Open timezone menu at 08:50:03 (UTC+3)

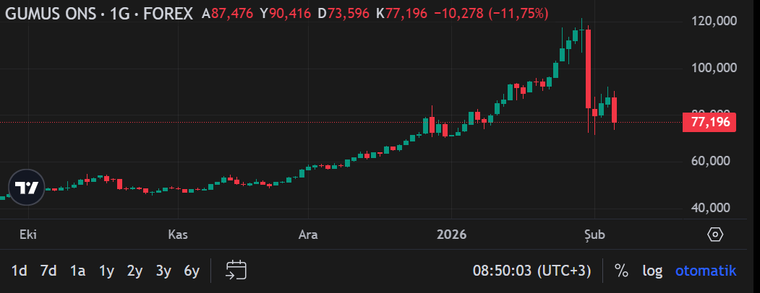coord(531,271)
